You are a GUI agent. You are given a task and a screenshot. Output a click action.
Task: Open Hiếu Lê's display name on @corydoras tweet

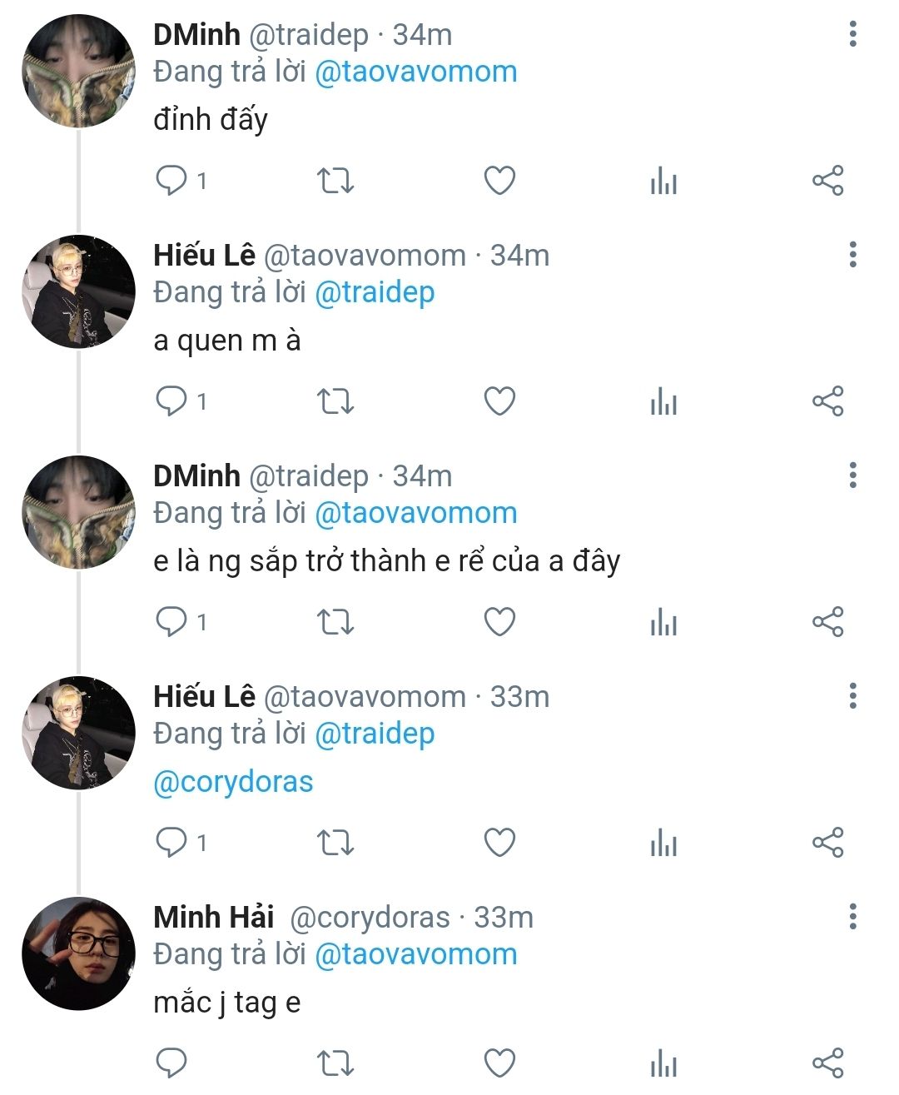click(x=204, y=696)
